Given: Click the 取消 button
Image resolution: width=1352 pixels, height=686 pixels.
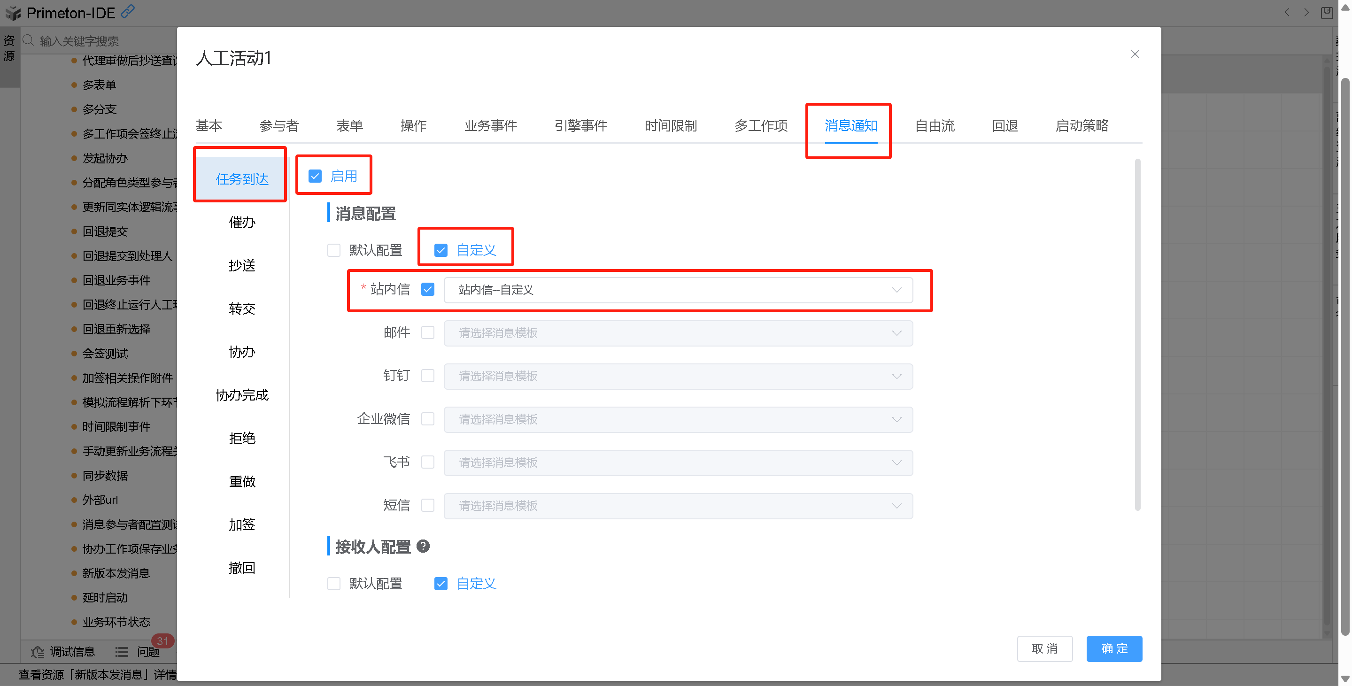Looking at the screenshot, I should tap(1044, 649).
